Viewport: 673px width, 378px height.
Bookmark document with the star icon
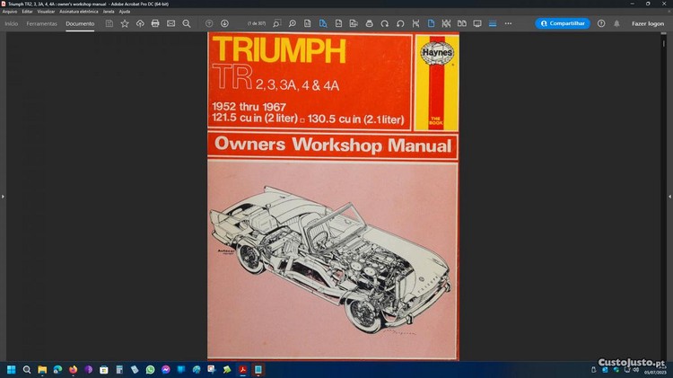[x=125, y=23]
